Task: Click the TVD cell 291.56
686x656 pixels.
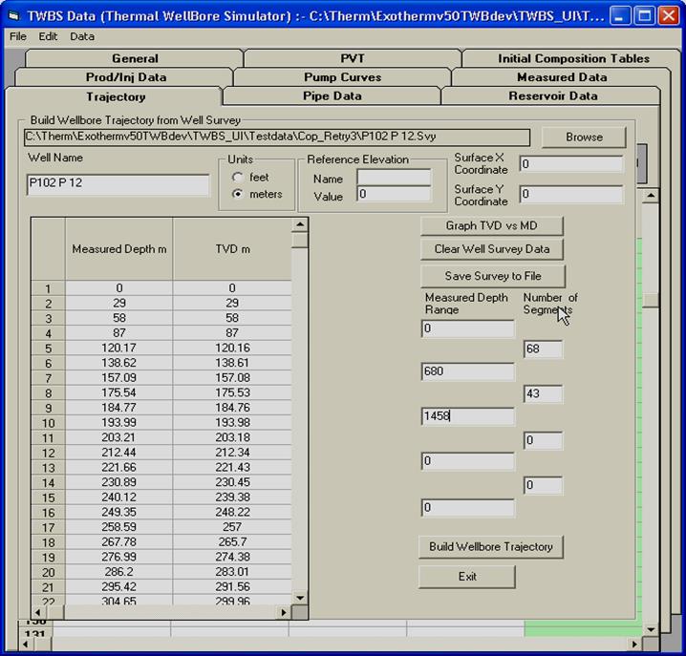Action: [x=232, y=587]
